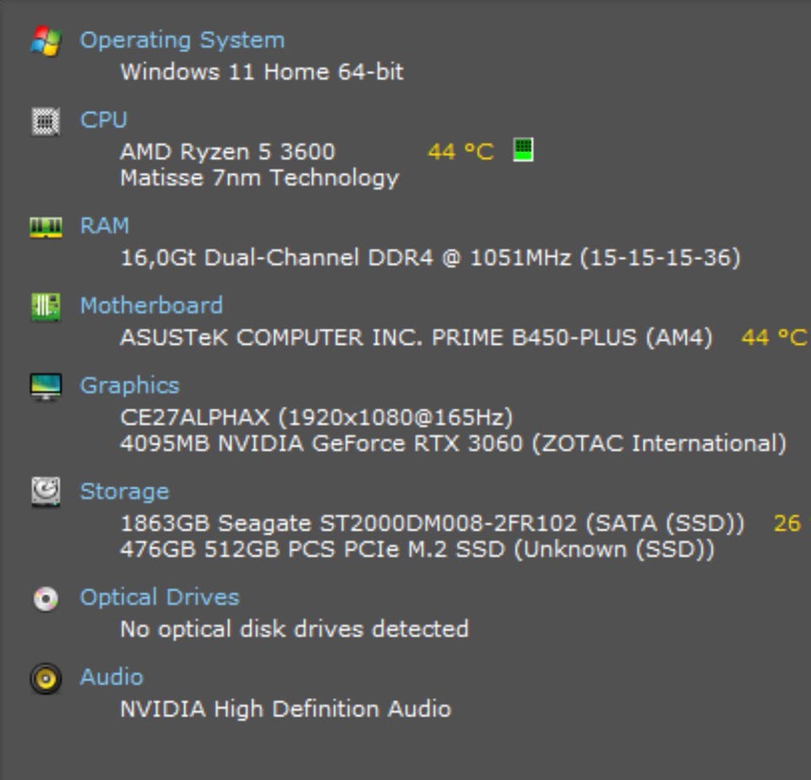This screenshot has height=780, width=811.
Task: Open the Audio section heading
Action: [x=111, y=677]
